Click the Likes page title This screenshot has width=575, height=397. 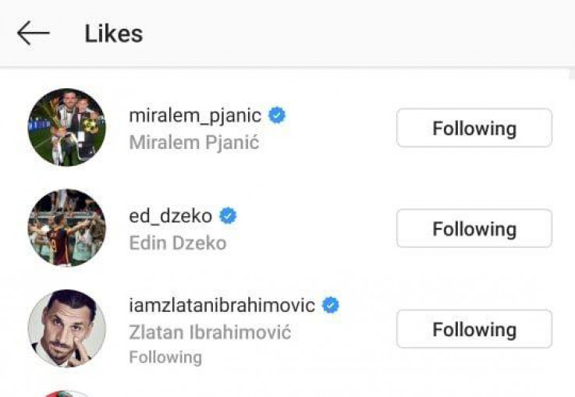114,34
